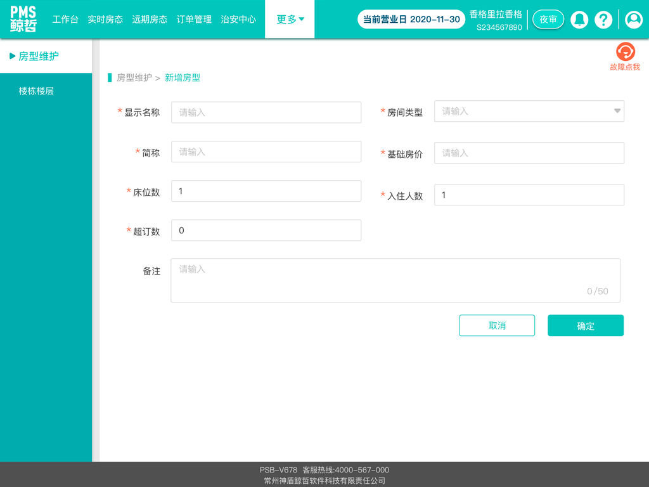Focus the 床位数 input field
649x487 pixels.
266,191
